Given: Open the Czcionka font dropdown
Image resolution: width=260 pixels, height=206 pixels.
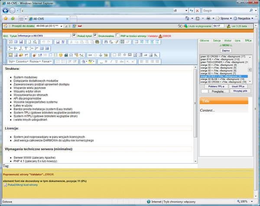Looking at the screenshot, I should (x=22, y=62).
